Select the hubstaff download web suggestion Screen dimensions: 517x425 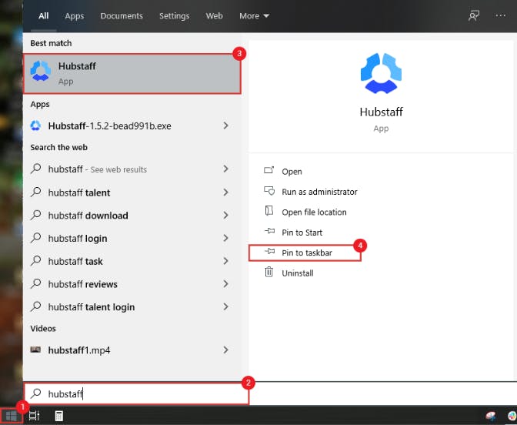pyautogui.click(x=132, y=215)
